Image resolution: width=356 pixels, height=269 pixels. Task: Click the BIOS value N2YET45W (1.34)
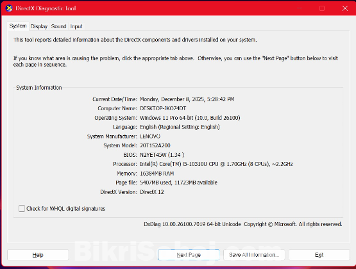(162, 155)
